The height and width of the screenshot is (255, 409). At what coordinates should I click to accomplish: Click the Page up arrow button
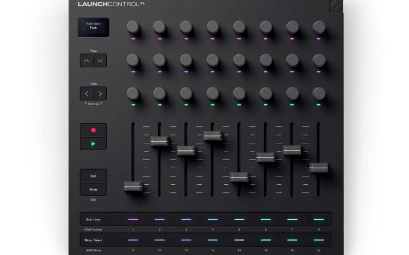86,61
